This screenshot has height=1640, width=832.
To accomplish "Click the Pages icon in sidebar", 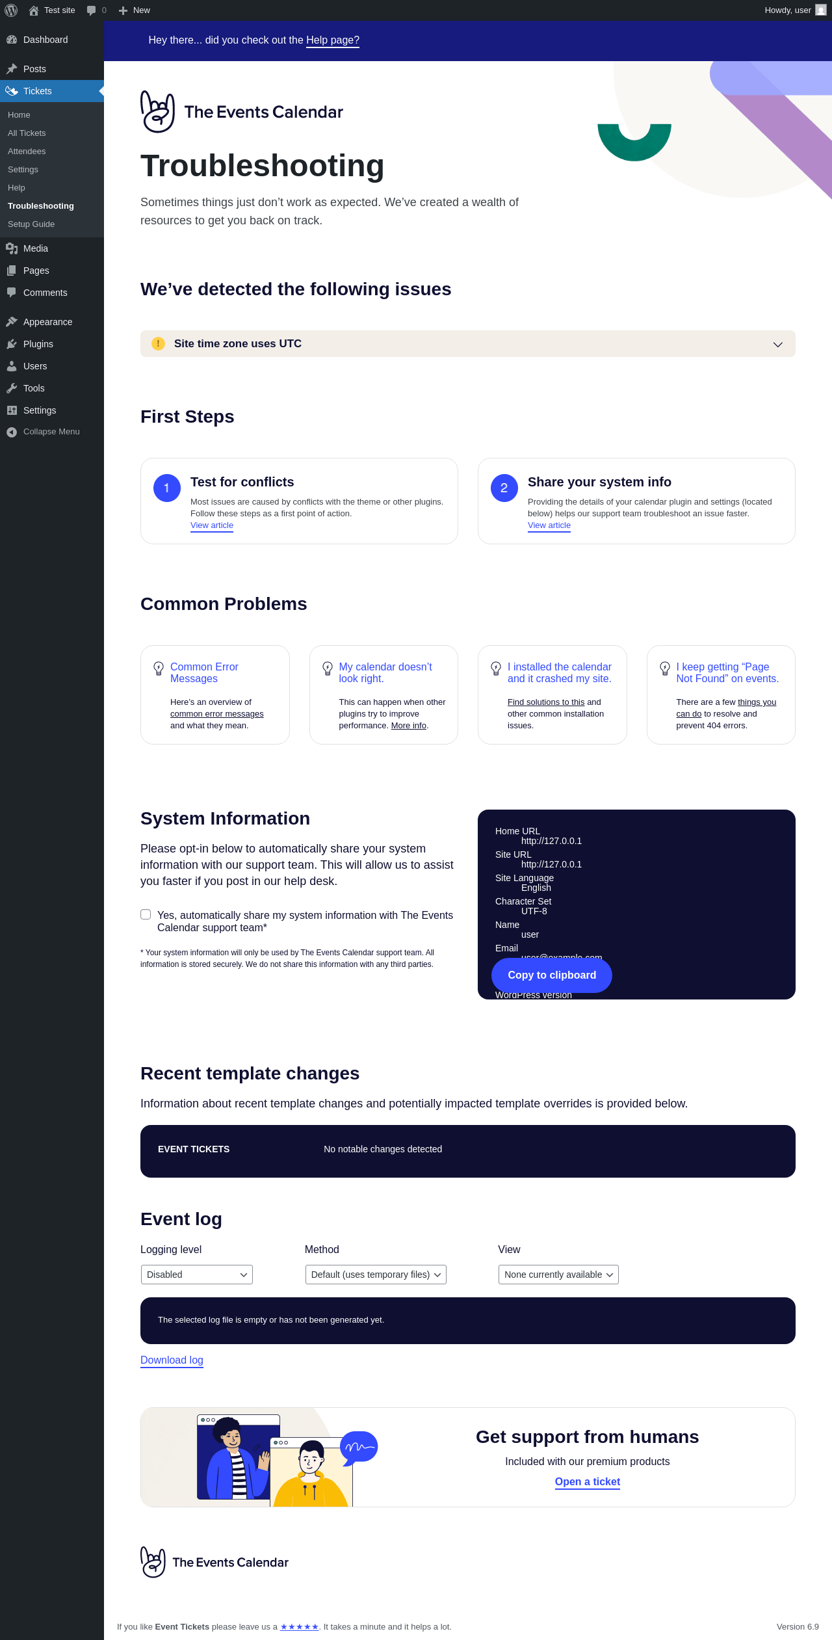I will pos(12,271).
